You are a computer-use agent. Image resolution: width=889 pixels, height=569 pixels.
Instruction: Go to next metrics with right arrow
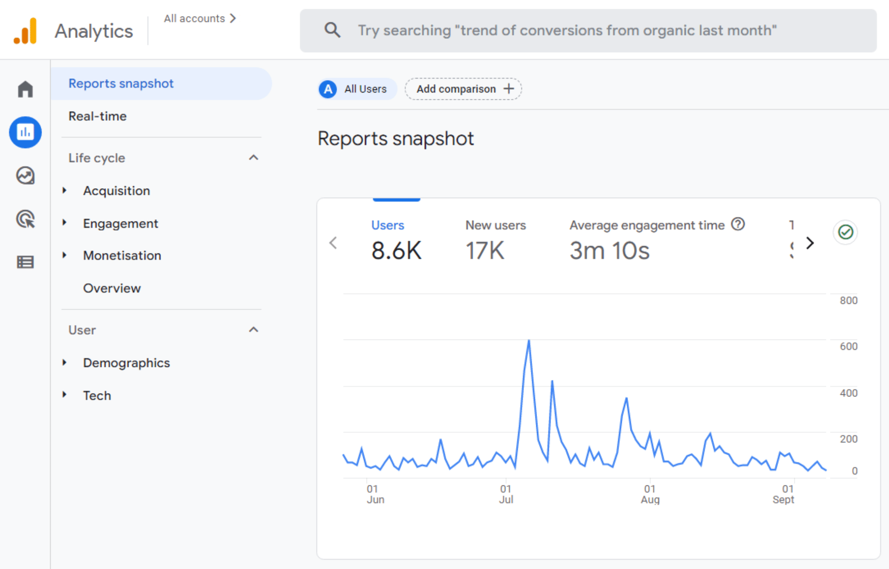point(810,243)
